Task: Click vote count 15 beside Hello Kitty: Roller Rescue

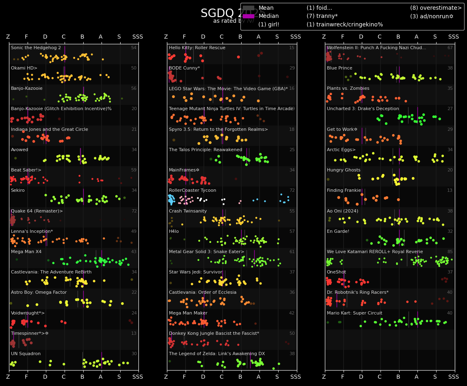Action: tap(292, 48)
